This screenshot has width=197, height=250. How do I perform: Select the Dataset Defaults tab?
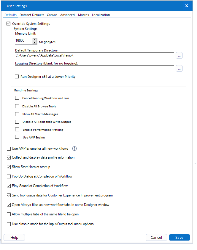point(32,15)
